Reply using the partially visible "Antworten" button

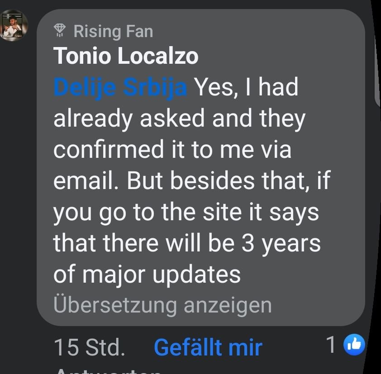pyautogui.click(x=109, y=371)
